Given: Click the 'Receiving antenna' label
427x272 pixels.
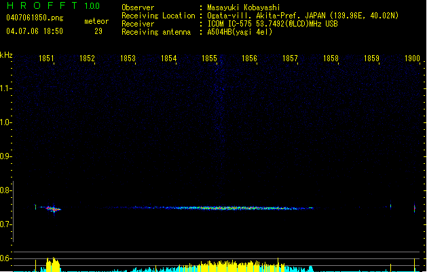Looking at the screenshot, I should tap(156, 32).
